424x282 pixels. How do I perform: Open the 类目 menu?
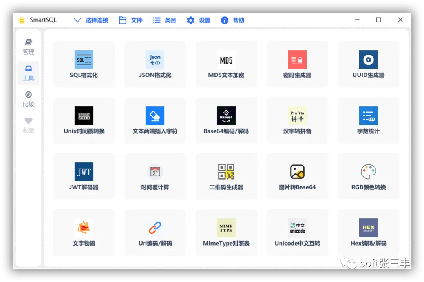point(164,20)
